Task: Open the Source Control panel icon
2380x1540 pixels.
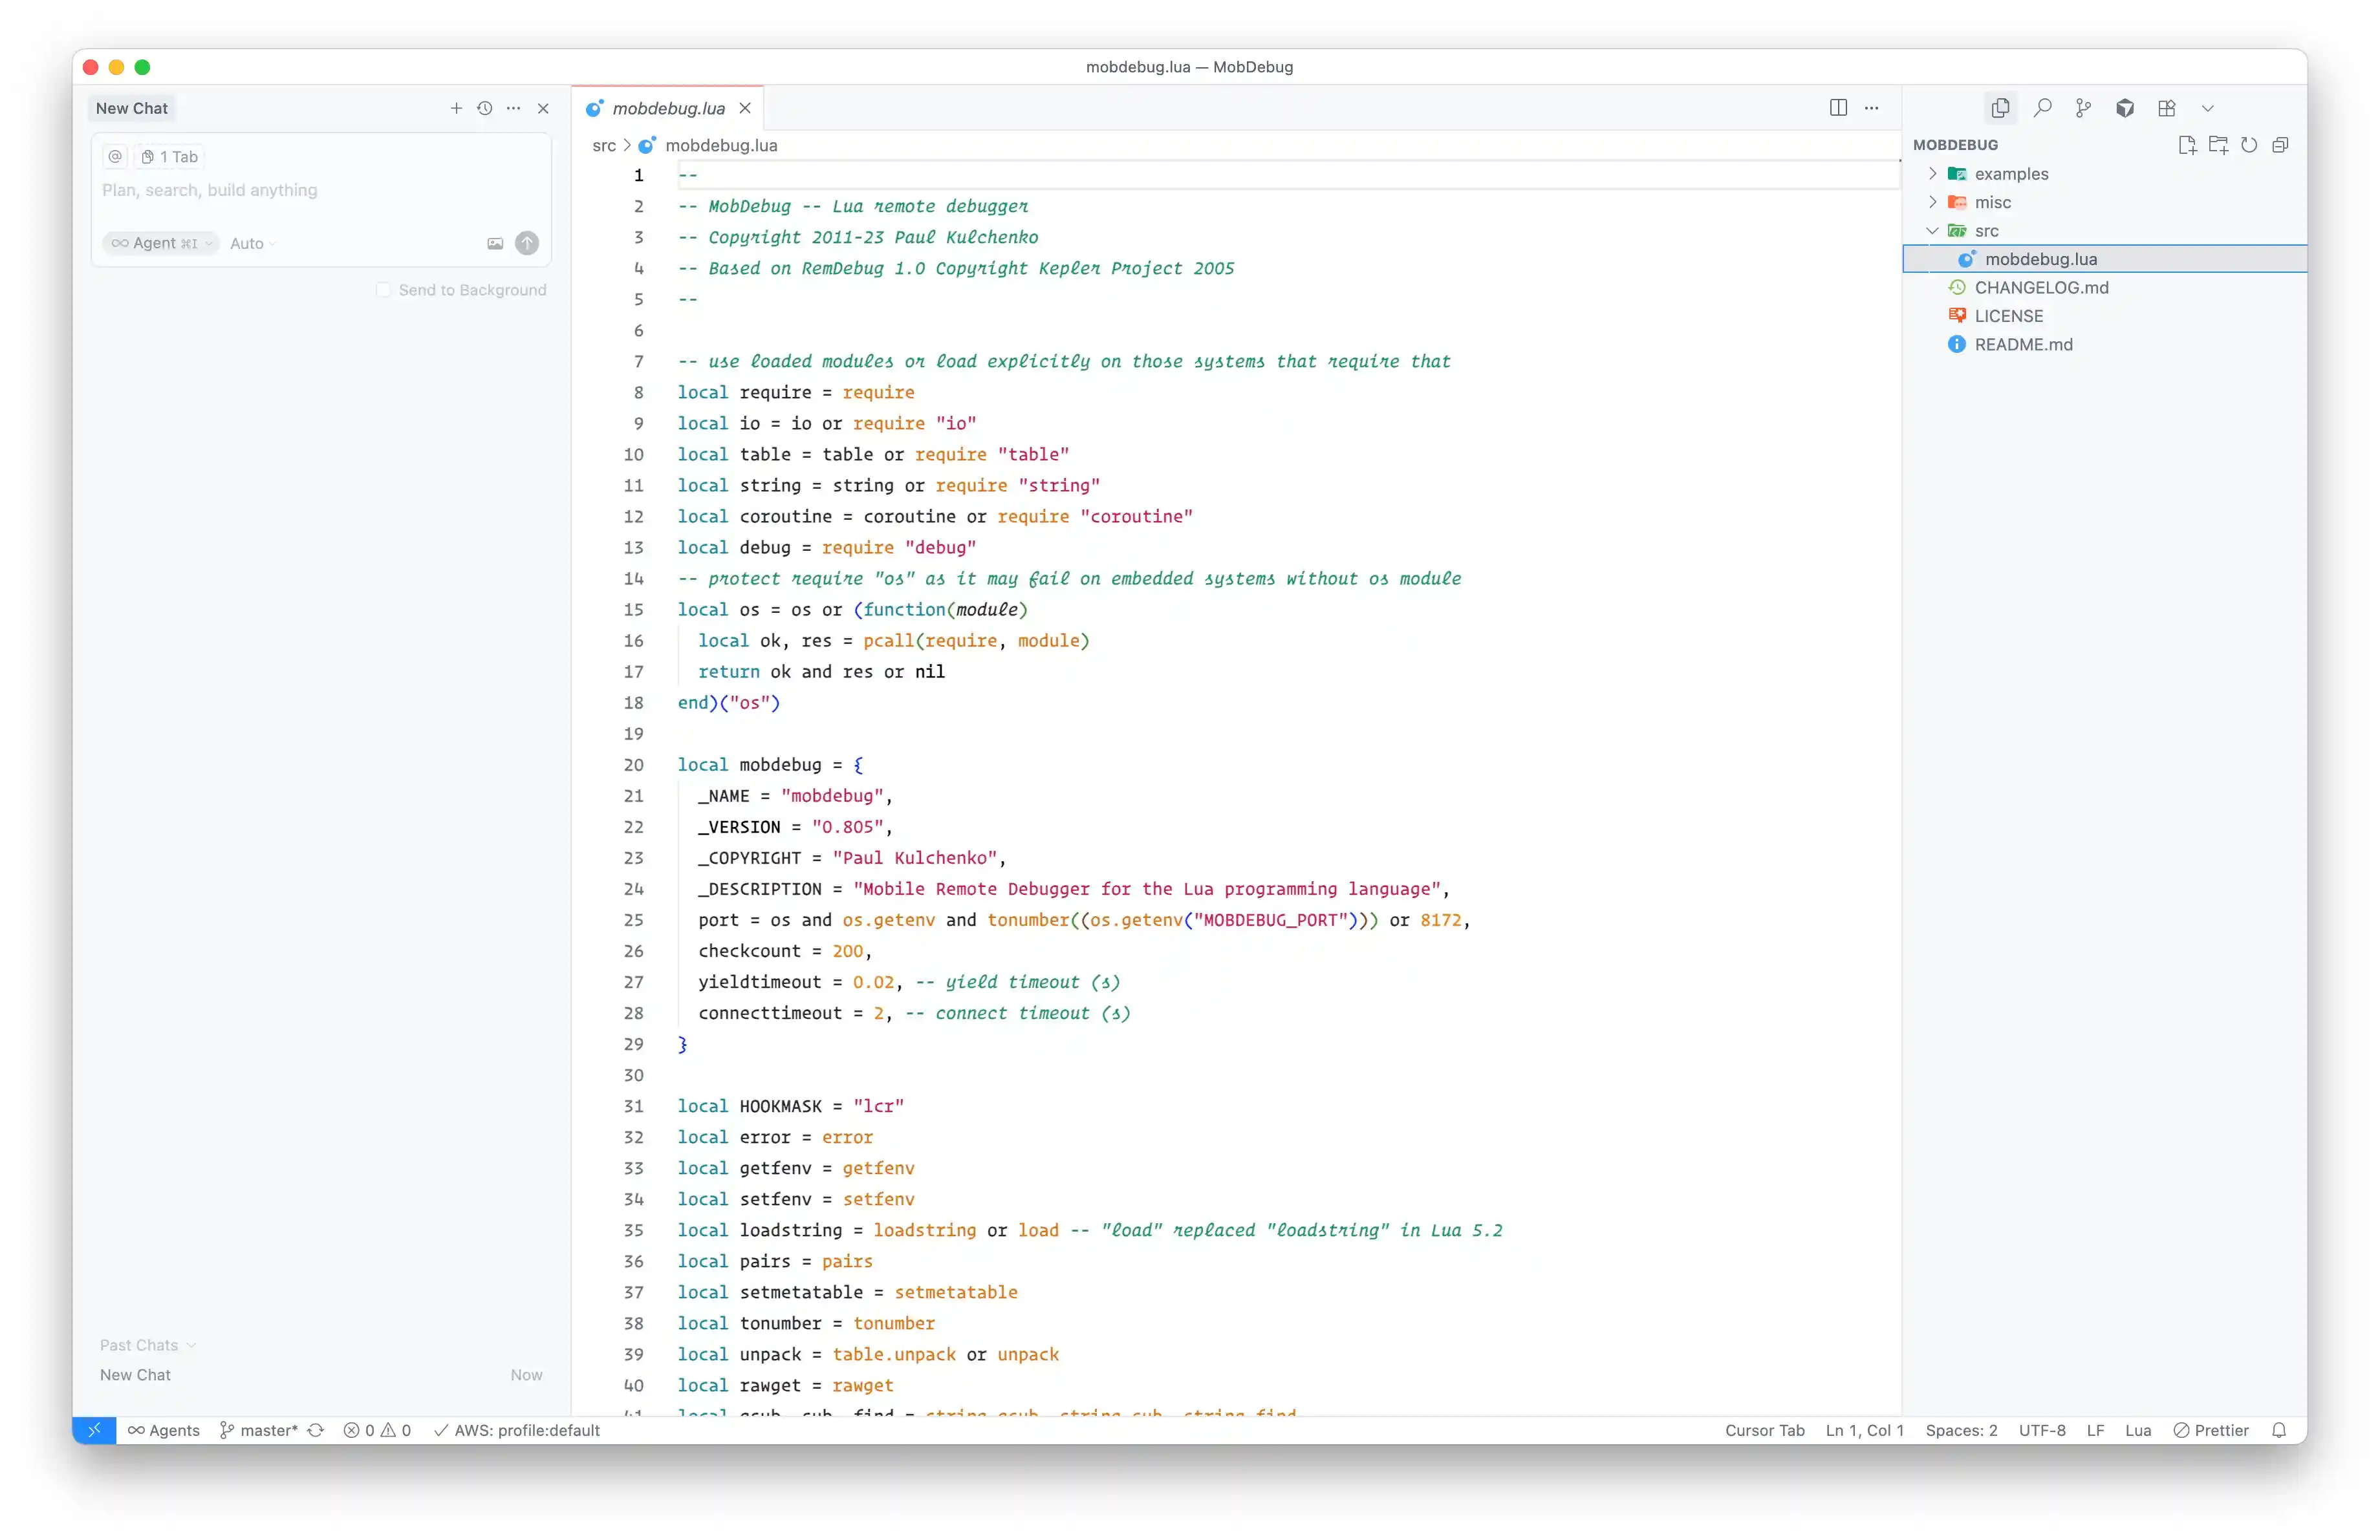Action: coord(2083,108)
